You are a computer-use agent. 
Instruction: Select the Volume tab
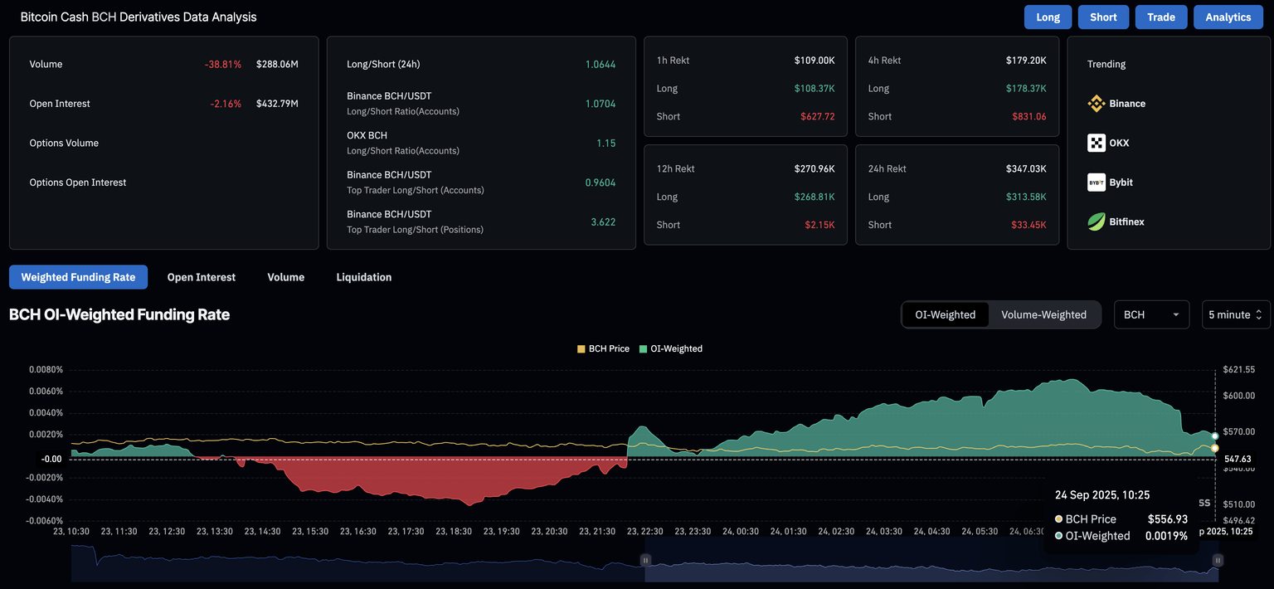tap(285, 277)
